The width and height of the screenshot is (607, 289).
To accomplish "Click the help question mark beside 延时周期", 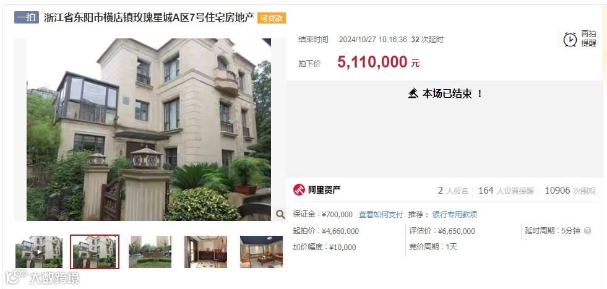I will [587, 231].
